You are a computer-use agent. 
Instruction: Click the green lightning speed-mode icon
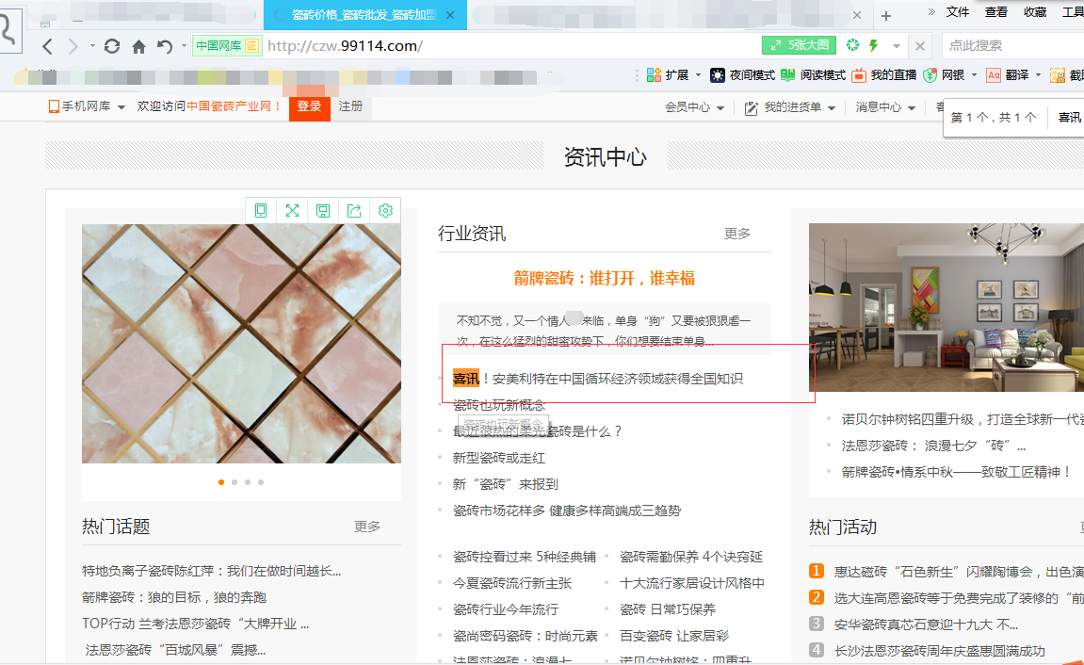point(874,45)
